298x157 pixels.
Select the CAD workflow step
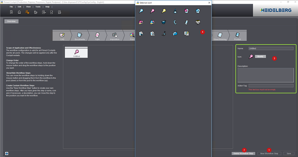click(x=62, y=36)
